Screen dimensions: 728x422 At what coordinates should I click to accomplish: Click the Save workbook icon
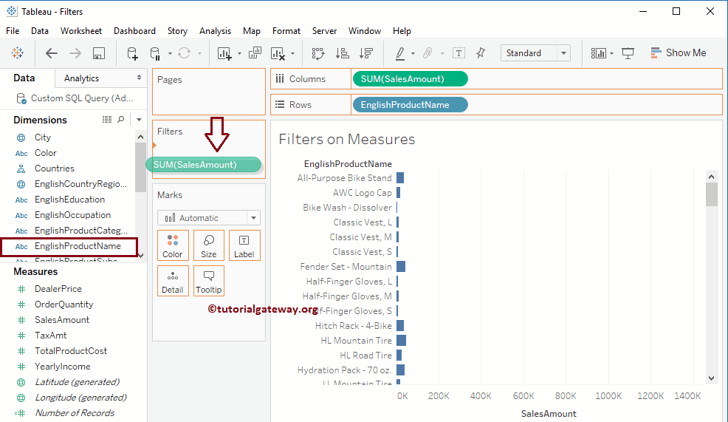(98, 53)
